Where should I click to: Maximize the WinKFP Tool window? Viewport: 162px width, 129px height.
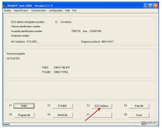tap(151, 6)
